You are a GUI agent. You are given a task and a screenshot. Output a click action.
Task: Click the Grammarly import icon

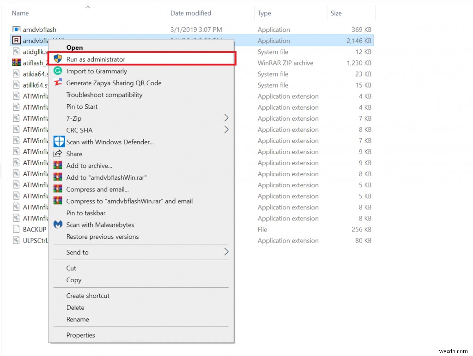pyautogui.click(x=59, y=71)
